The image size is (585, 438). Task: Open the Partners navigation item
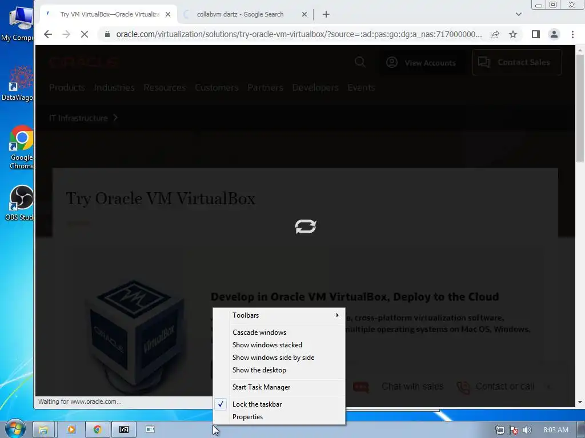tap(265, 87)
